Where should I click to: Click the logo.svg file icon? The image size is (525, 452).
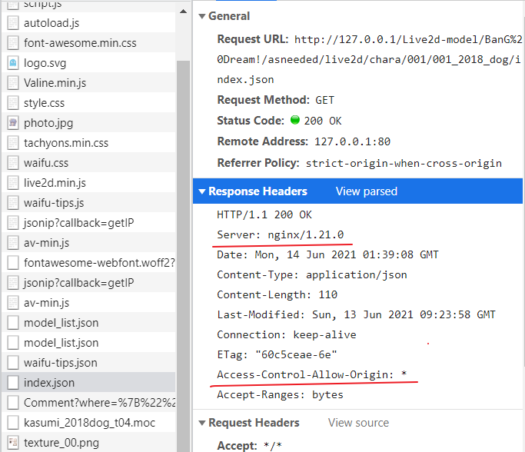(x=13, y=63)
